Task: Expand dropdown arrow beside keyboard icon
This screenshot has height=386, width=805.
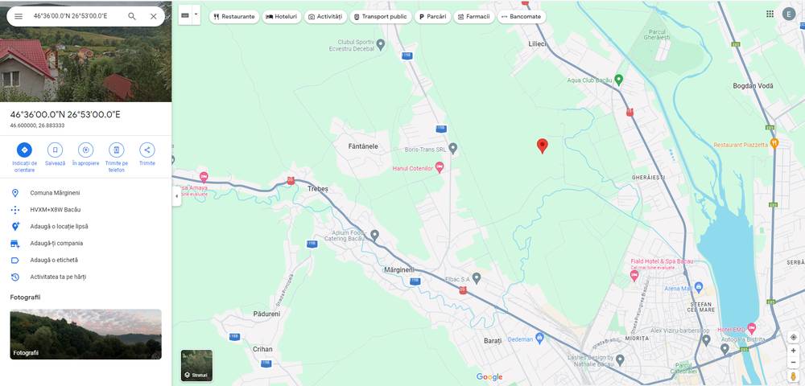Action: 196,15
